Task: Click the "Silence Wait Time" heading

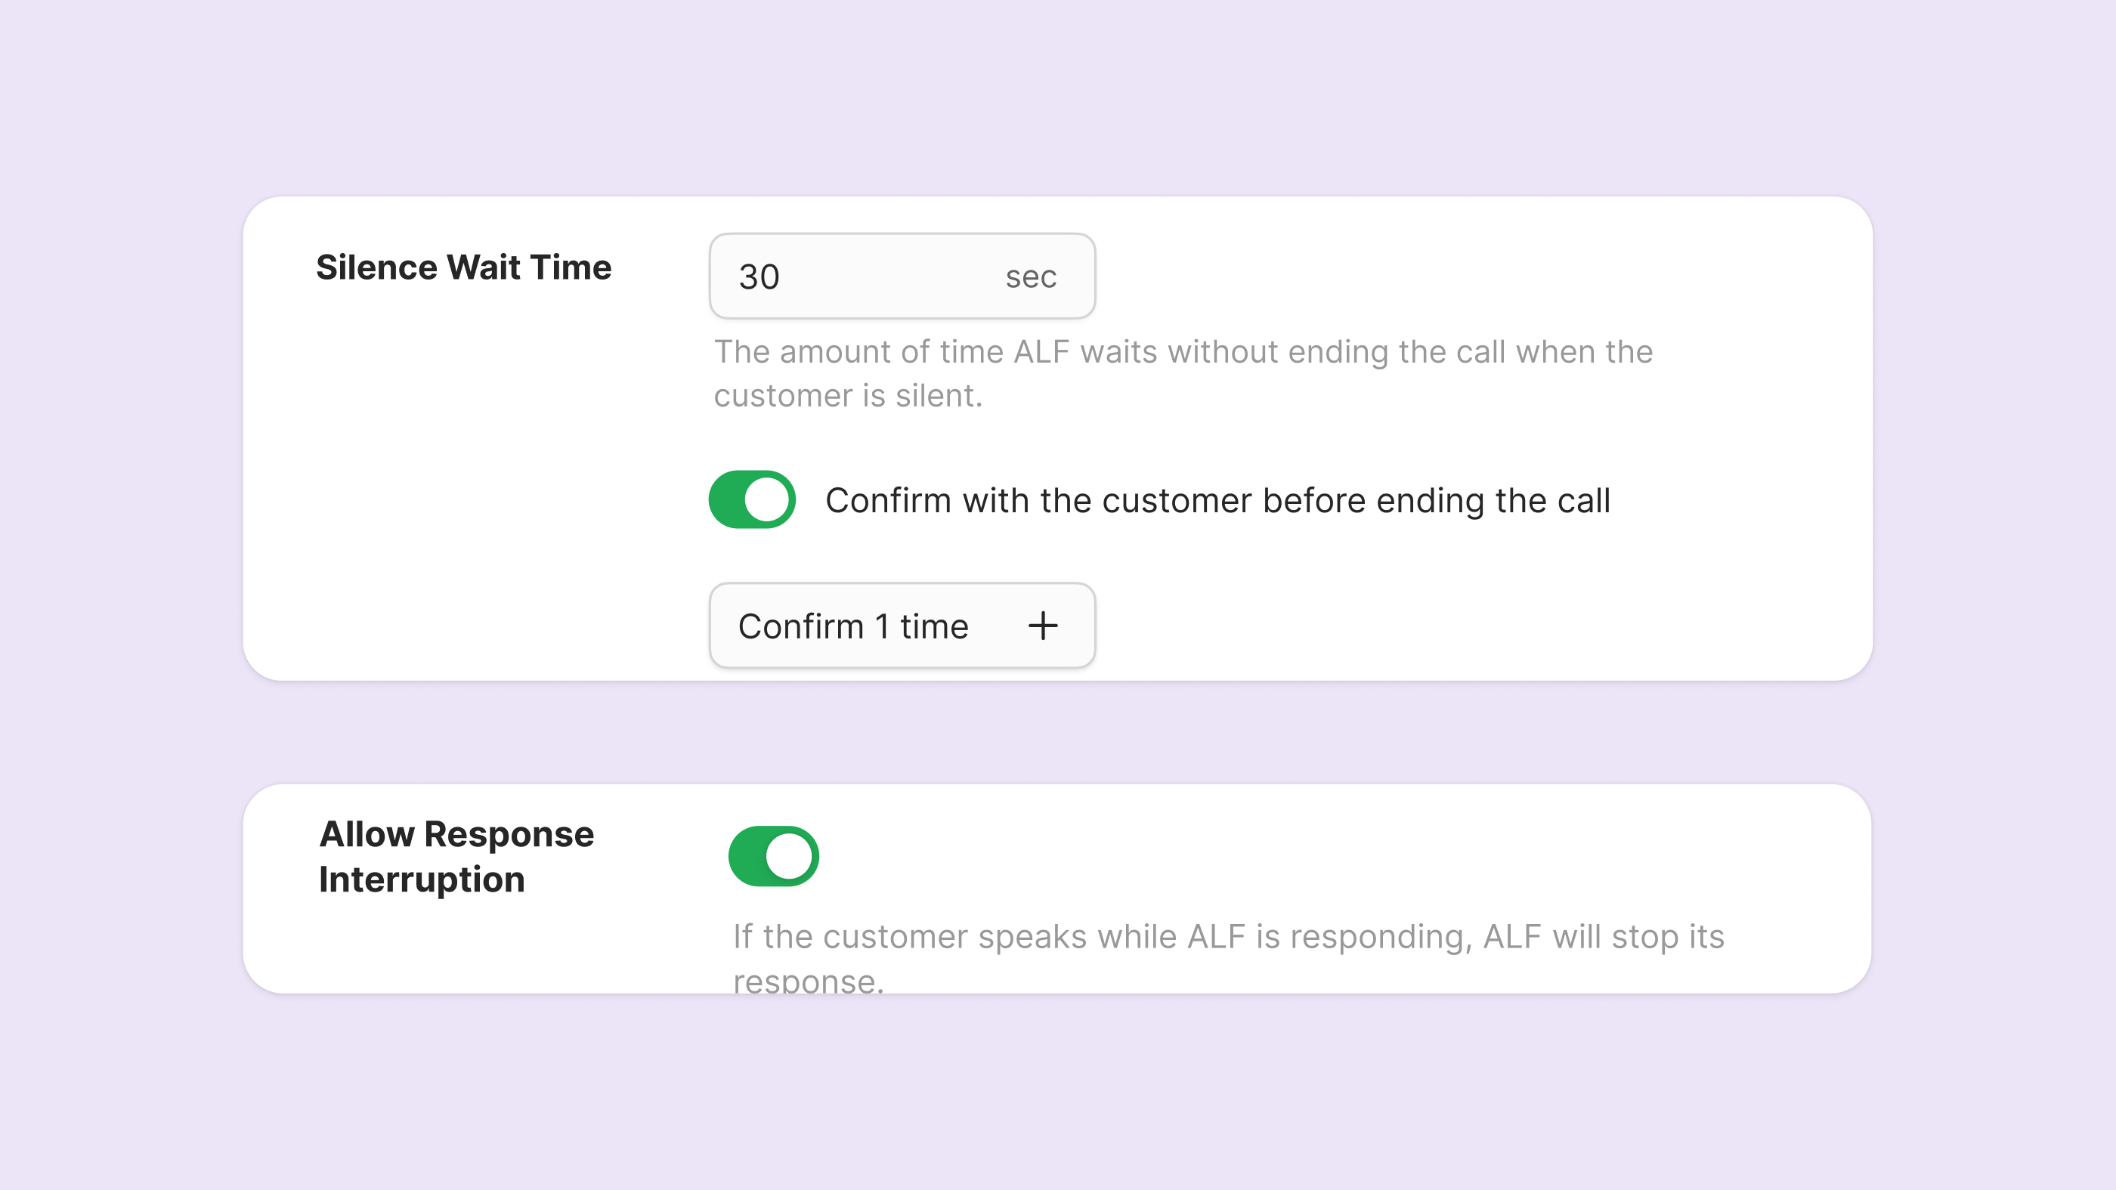Action: click(x=463, y=267)
